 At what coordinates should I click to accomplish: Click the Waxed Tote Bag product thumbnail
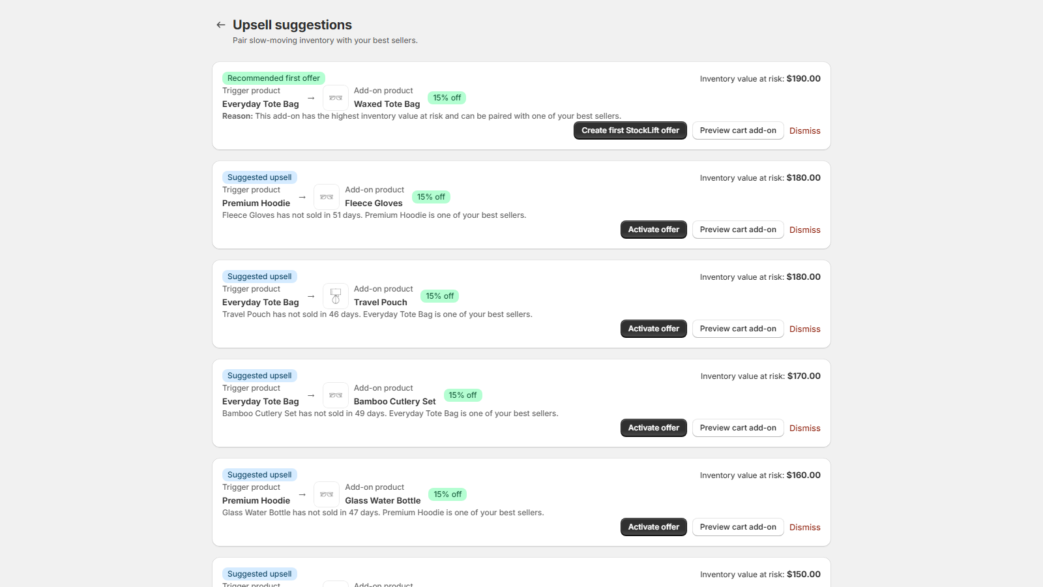(336, 98)
